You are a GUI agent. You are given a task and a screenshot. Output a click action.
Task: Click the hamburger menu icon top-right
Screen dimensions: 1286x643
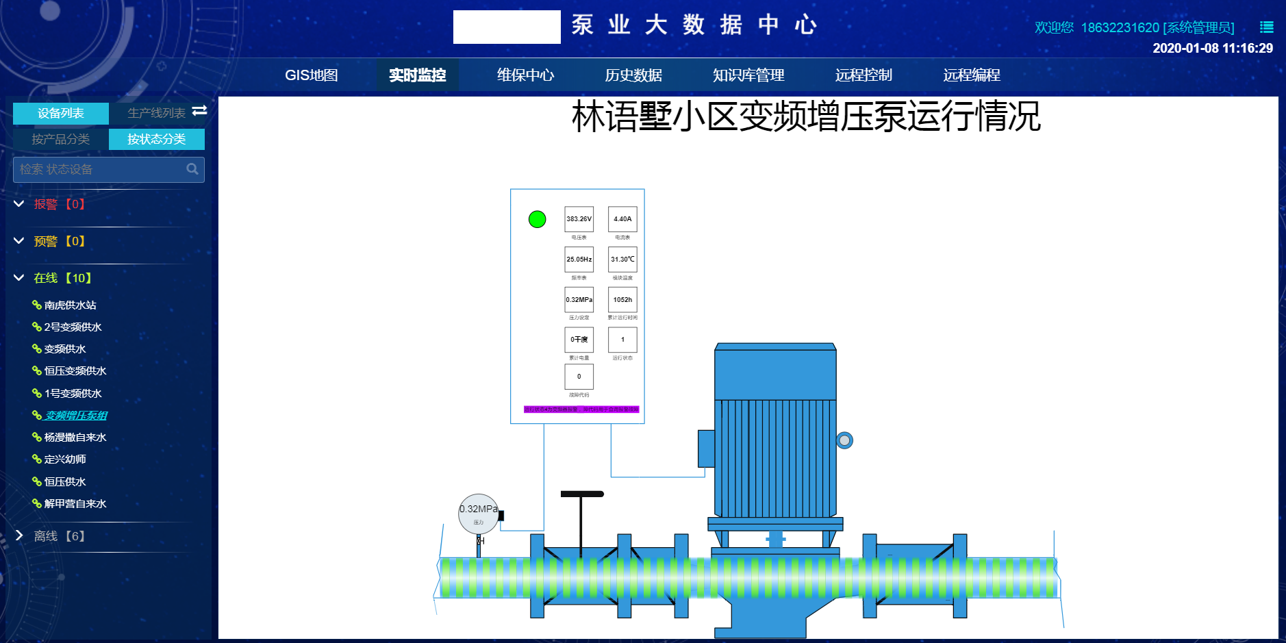(1267, 27)
